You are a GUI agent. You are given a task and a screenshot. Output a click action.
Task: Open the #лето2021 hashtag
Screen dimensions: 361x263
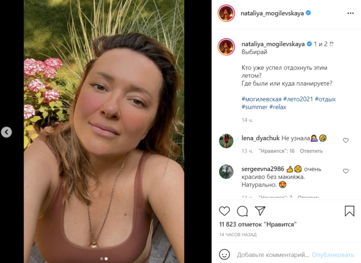[298, 99]
